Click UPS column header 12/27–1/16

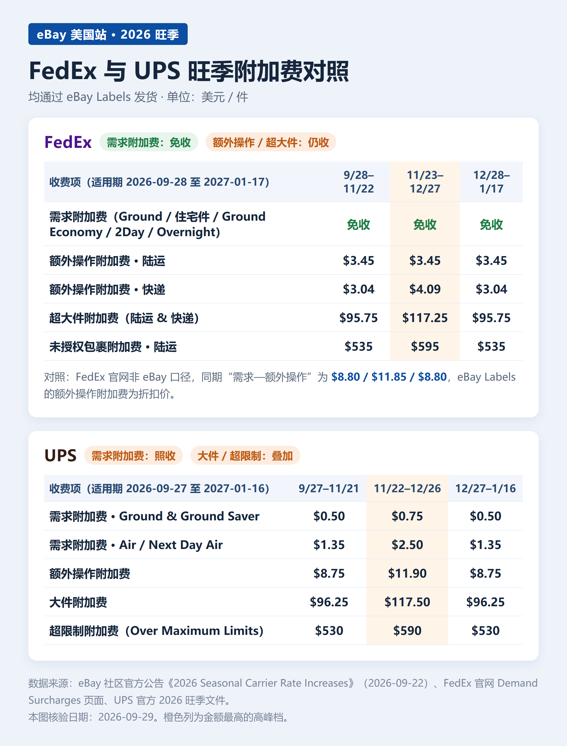[486, 488]
